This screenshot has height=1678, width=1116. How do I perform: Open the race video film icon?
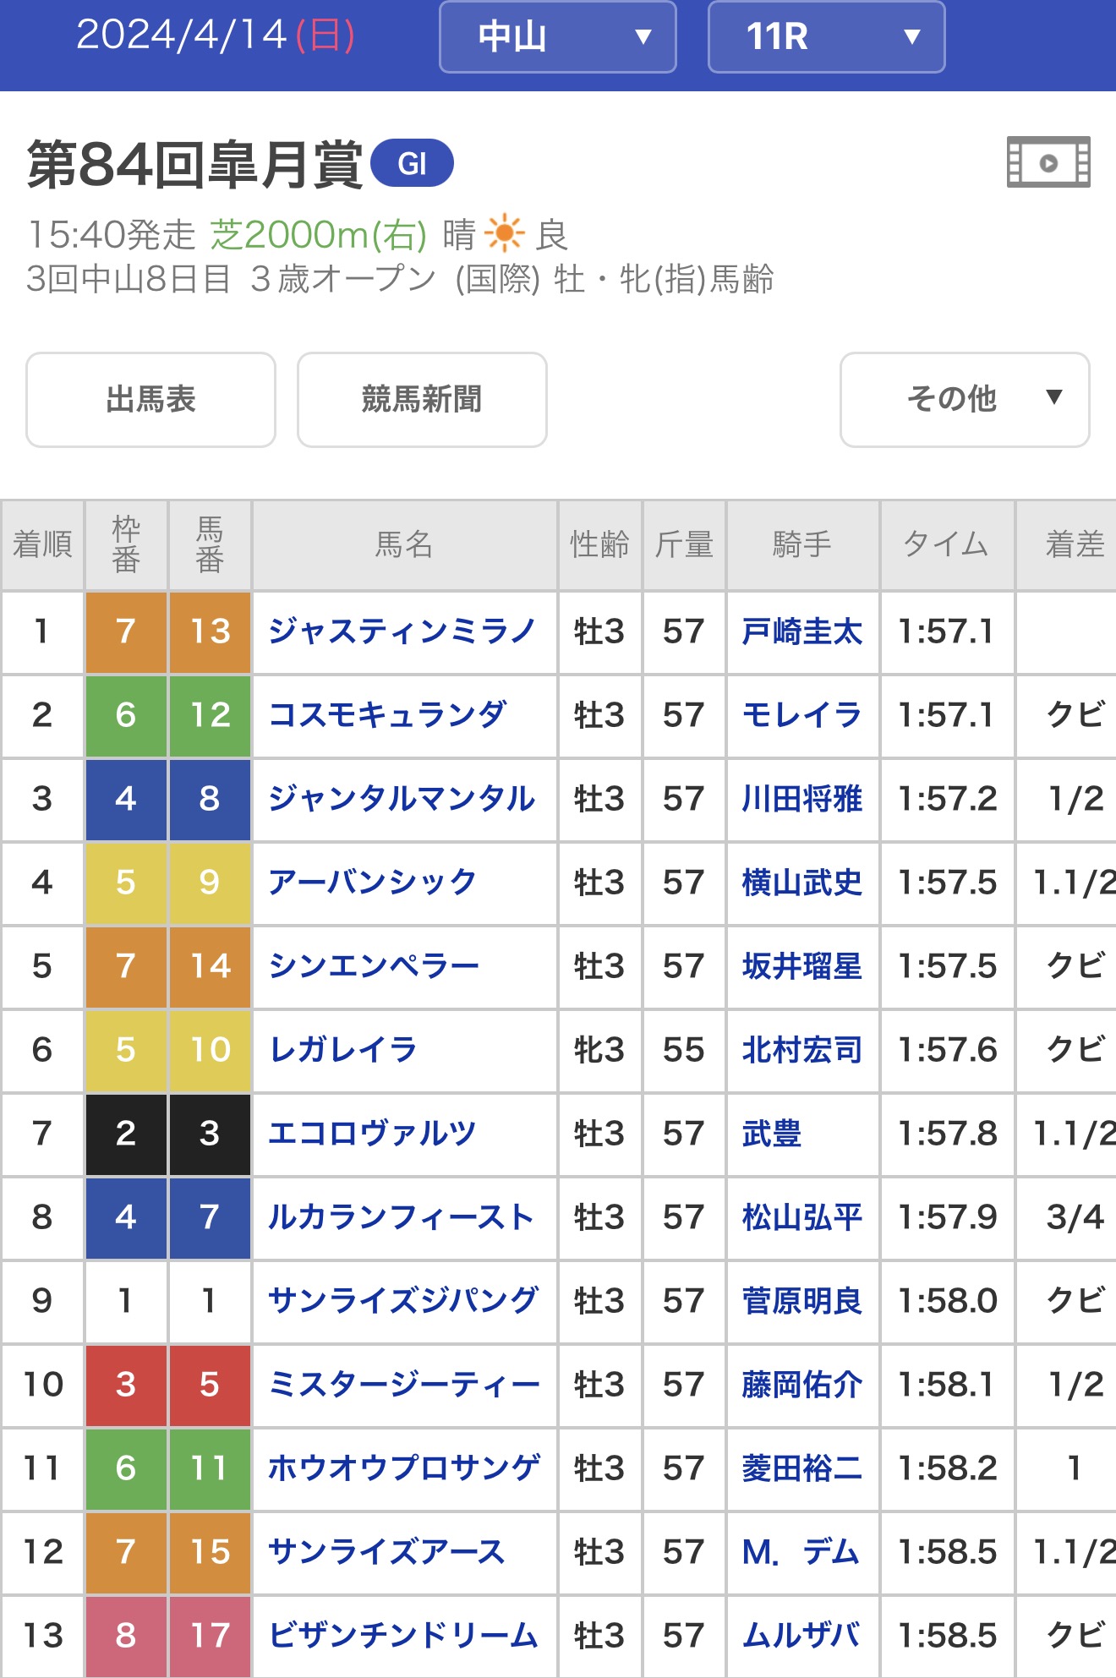pos(1048,162)
